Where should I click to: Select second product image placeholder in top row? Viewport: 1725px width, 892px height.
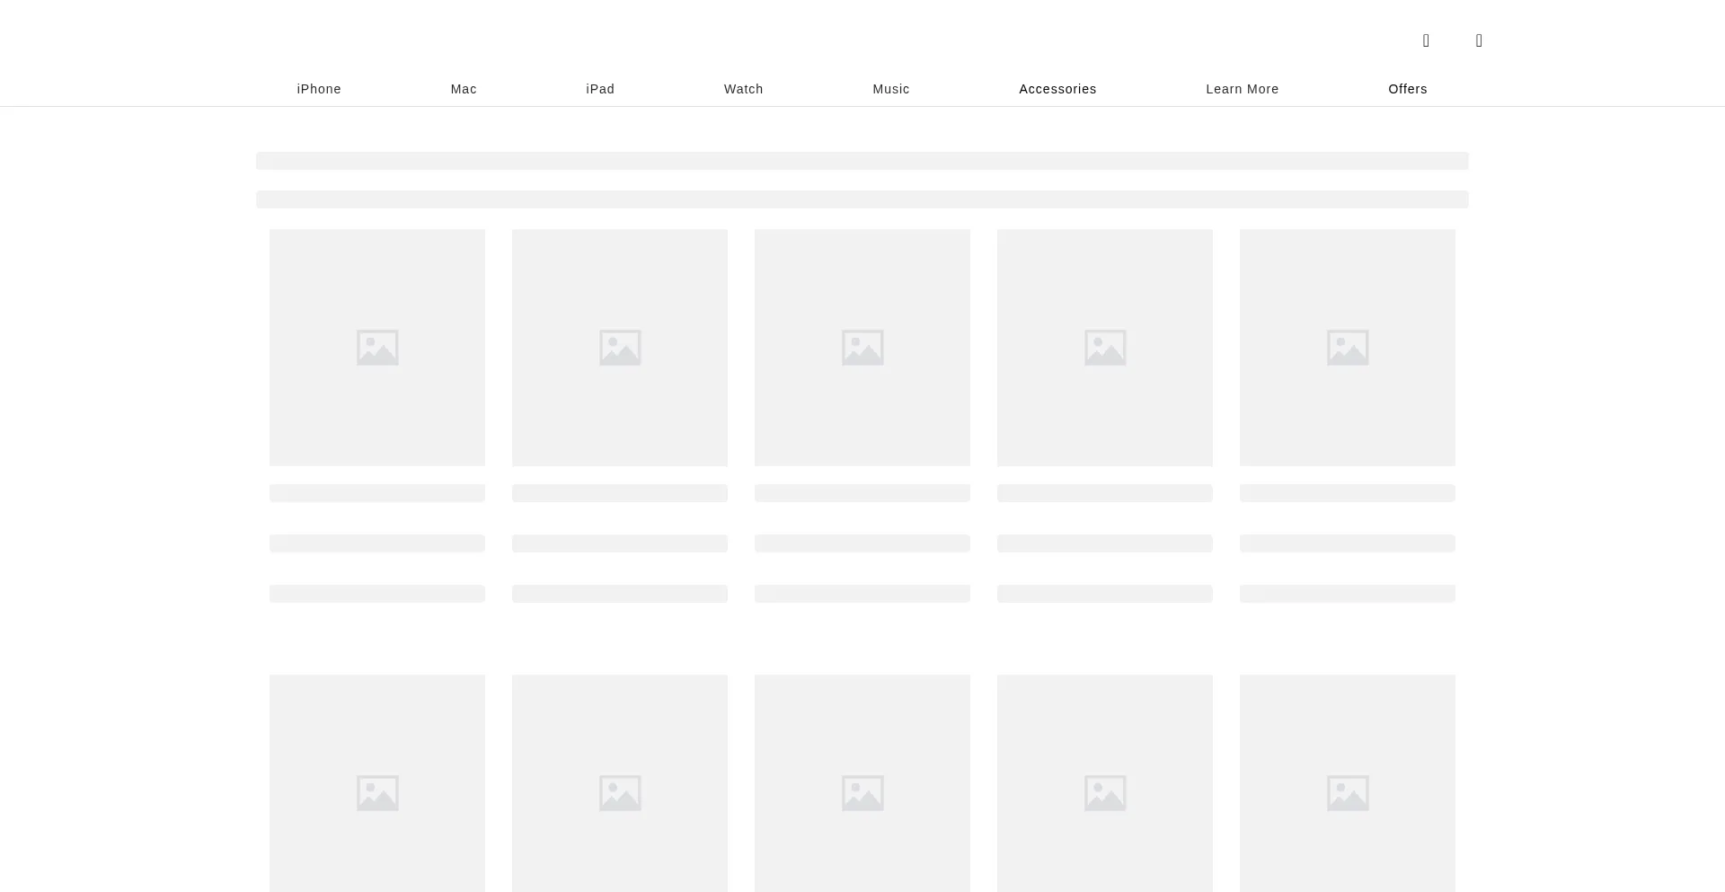pos(620,348)
